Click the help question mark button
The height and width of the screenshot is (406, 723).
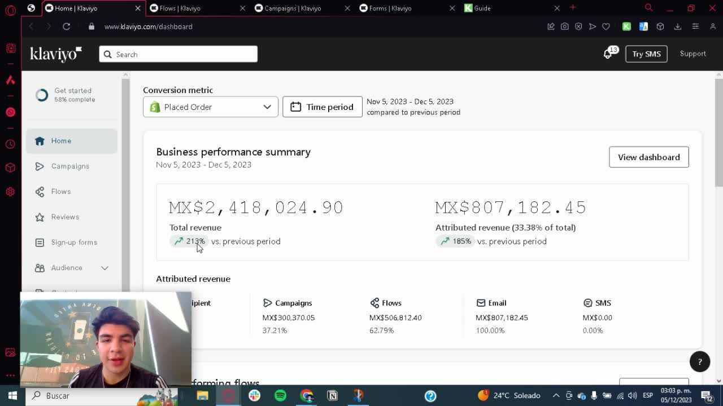[699, 362]
